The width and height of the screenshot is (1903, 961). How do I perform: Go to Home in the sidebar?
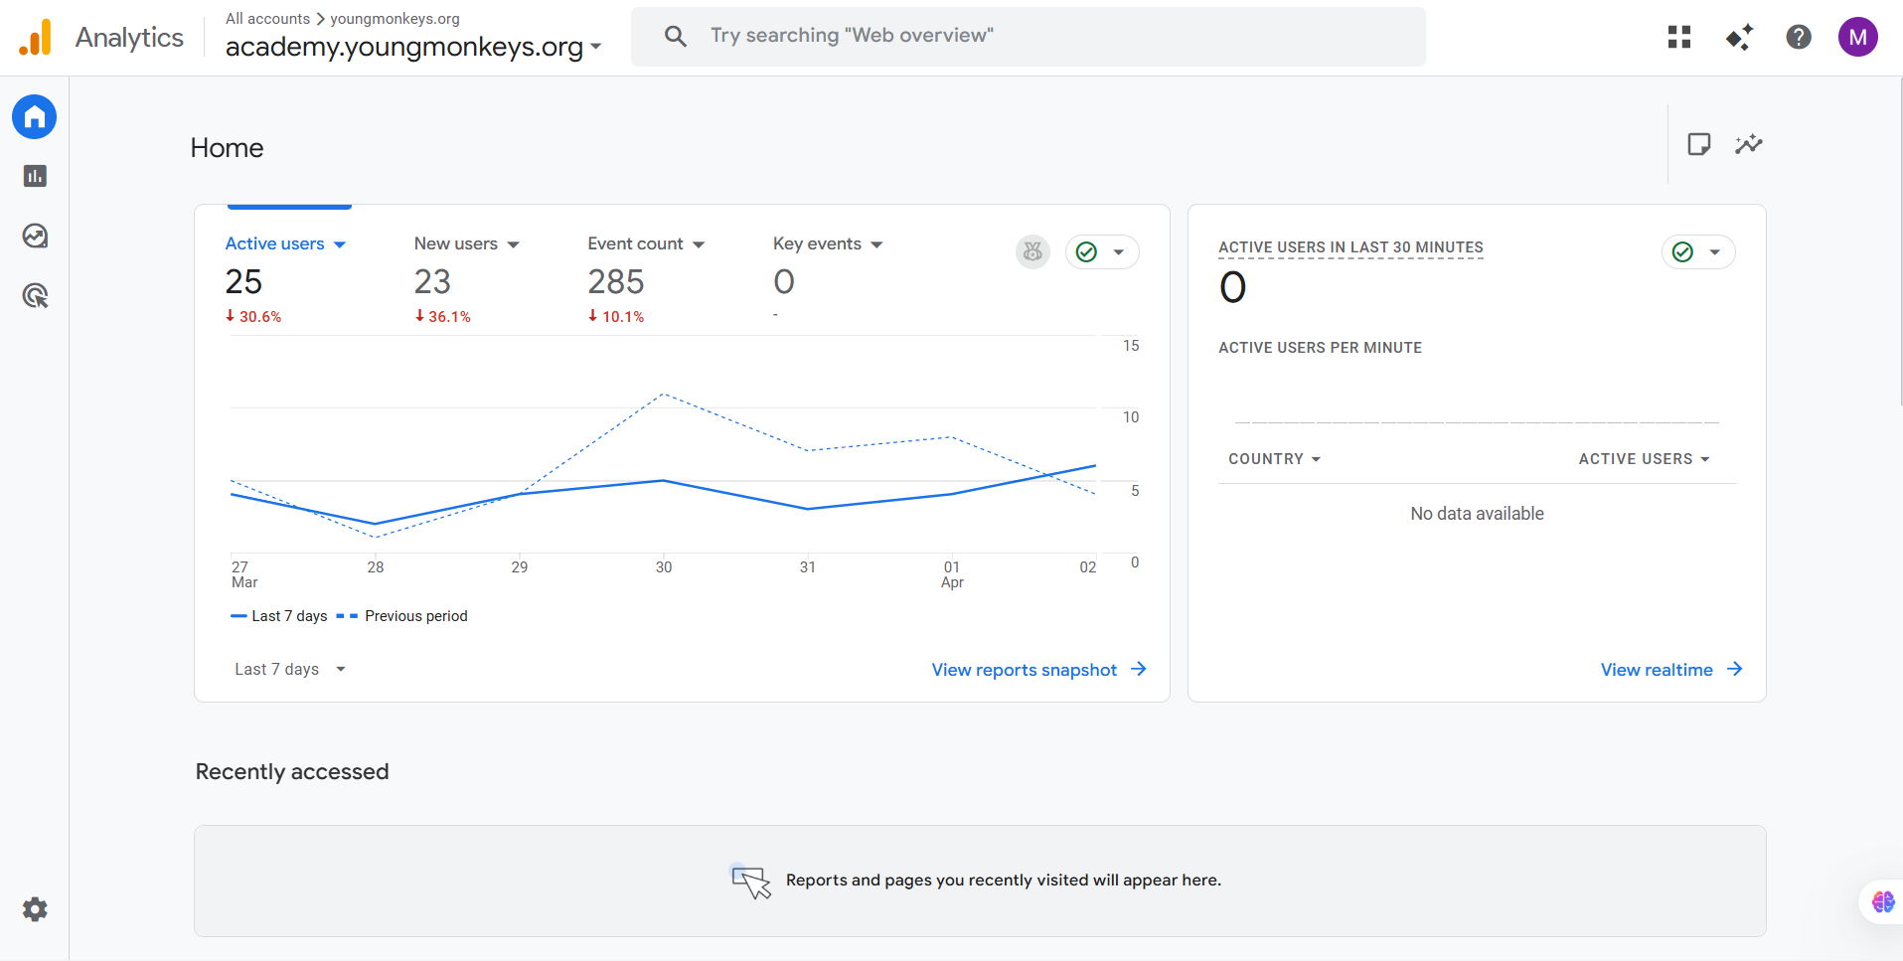[x=35, y=117]
